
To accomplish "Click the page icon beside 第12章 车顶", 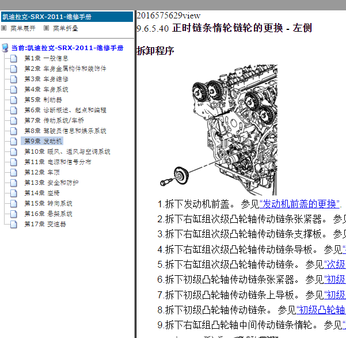I will [13, 173].
